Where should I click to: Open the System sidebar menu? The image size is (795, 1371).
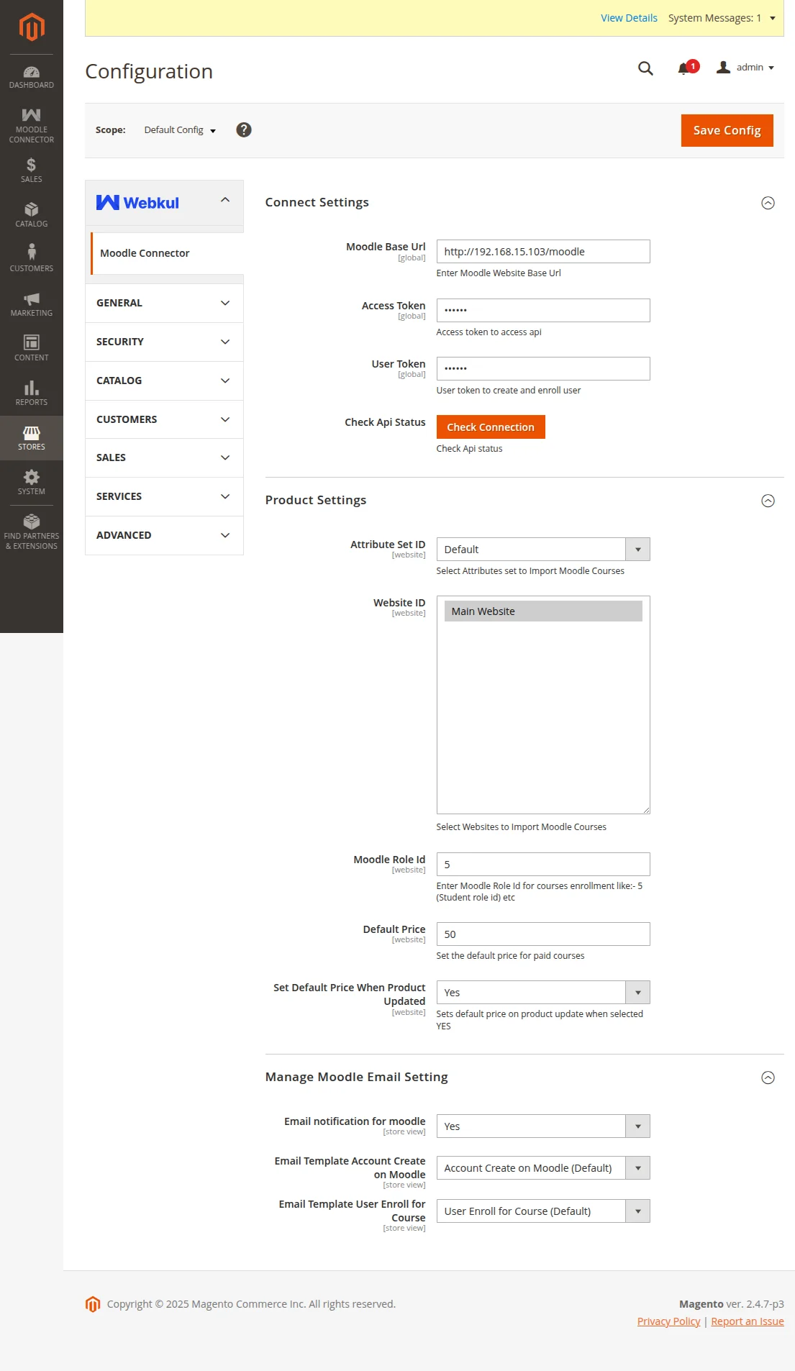point(32,483)
